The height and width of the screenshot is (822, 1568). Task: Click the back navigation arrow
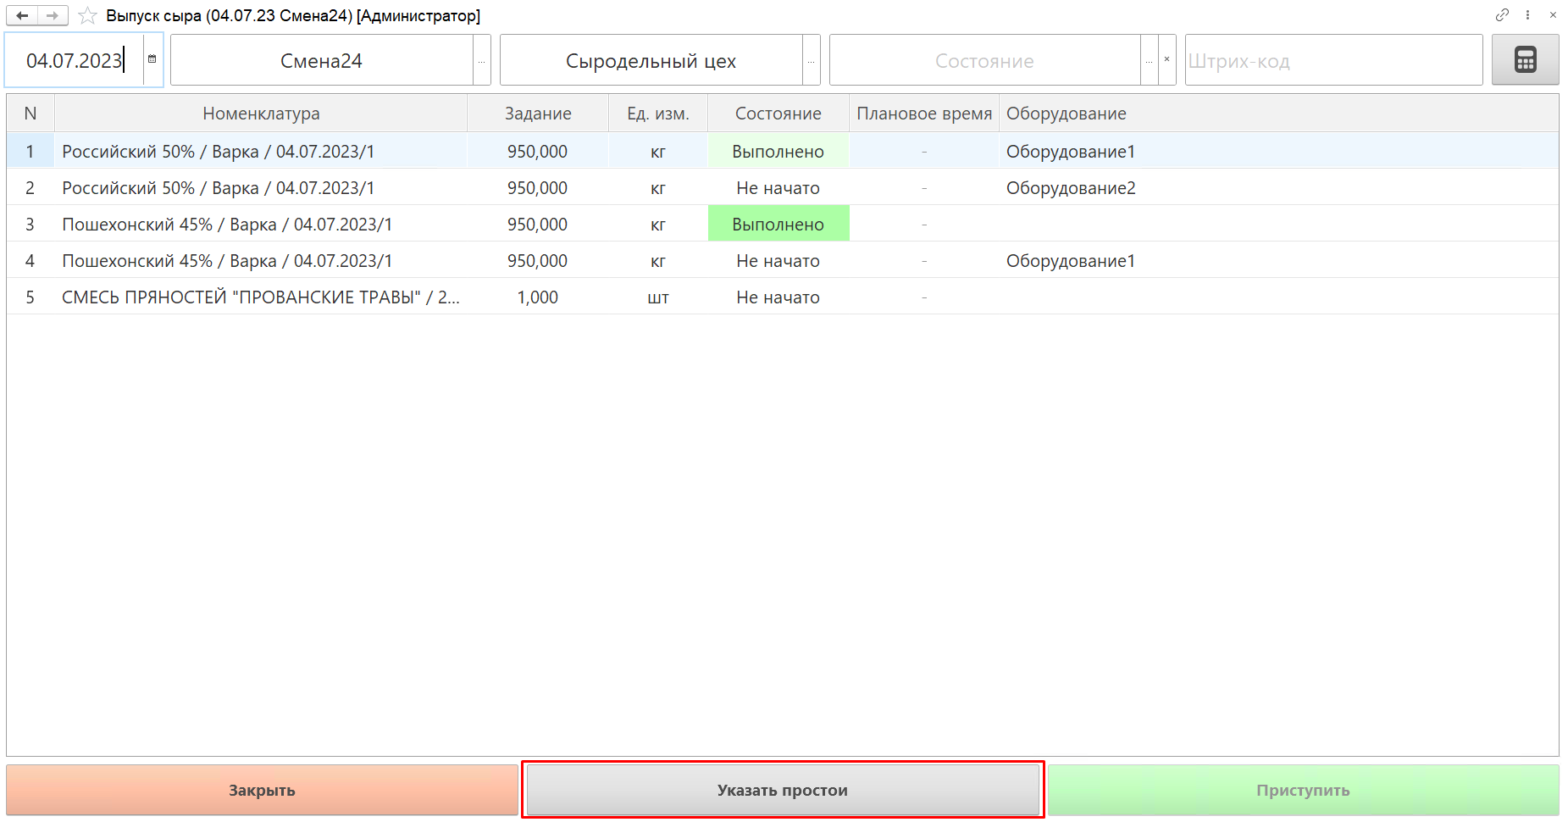[22, 15]
